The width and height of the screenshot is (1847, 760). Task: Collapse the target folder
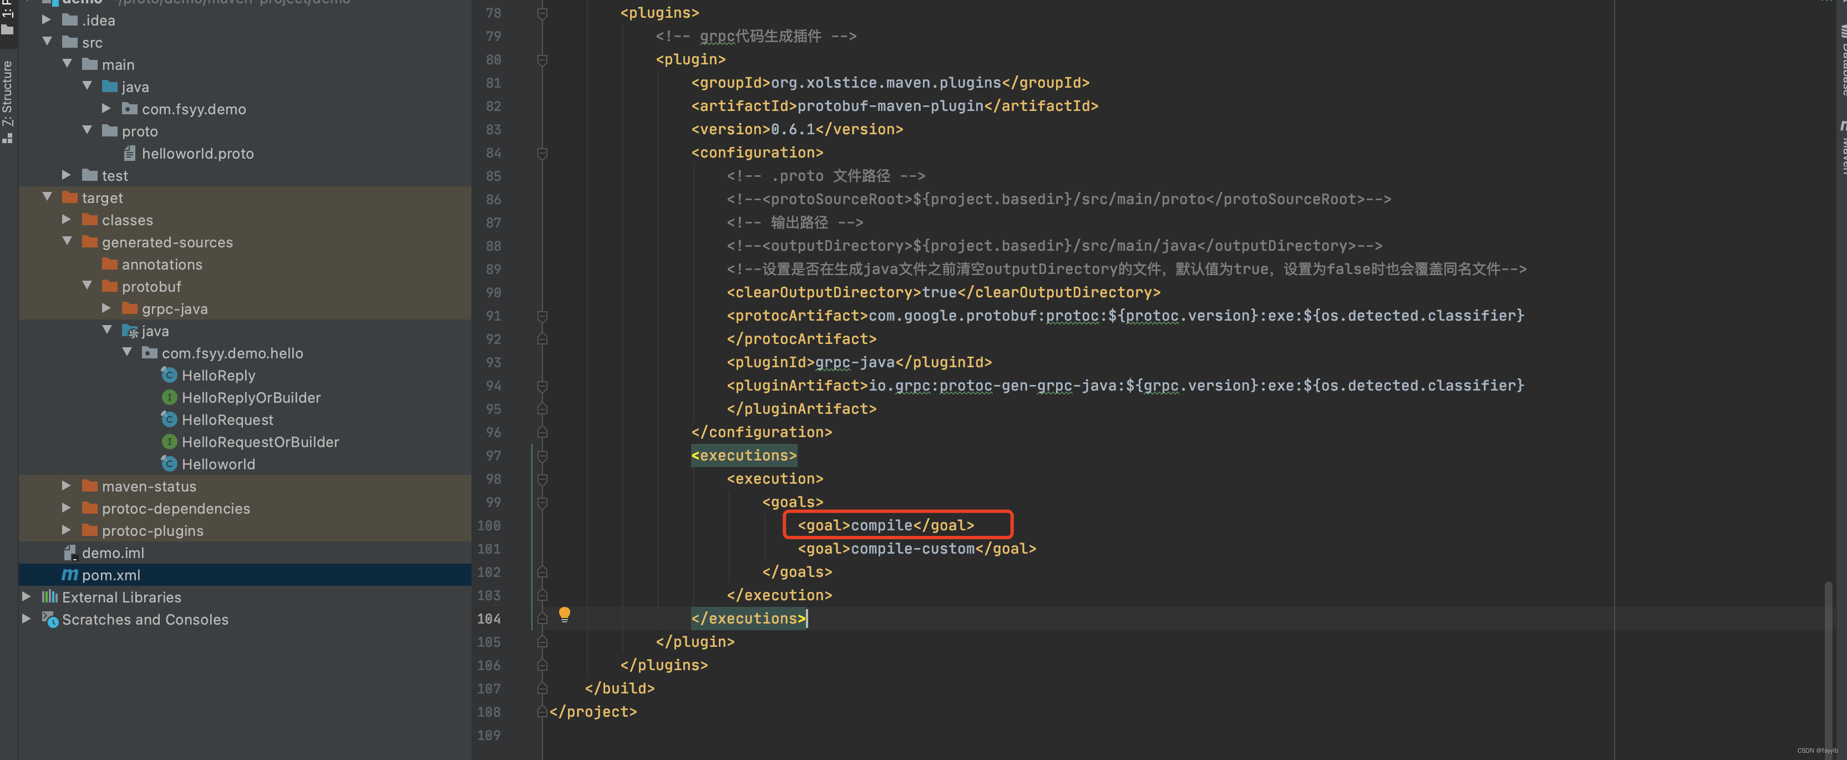point(47,197)
